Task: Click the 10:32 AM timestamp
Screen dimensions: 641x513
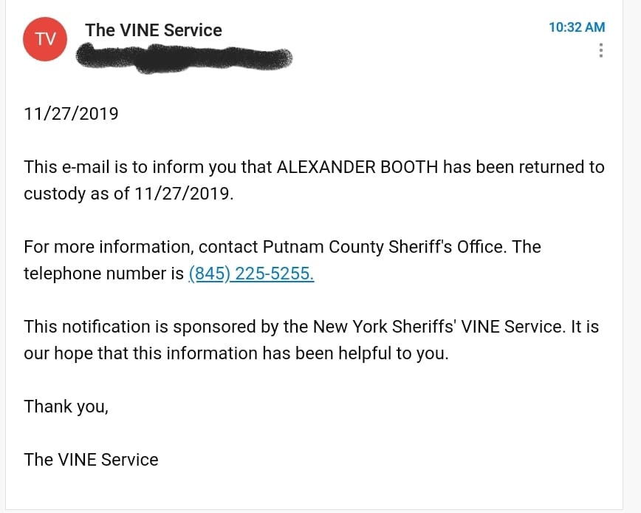Action: tap(577, 27)
